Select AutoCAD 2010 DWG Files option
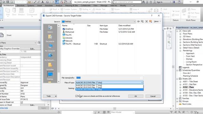The height and width of the screenshot is (114, 203). tap(109, 87)
